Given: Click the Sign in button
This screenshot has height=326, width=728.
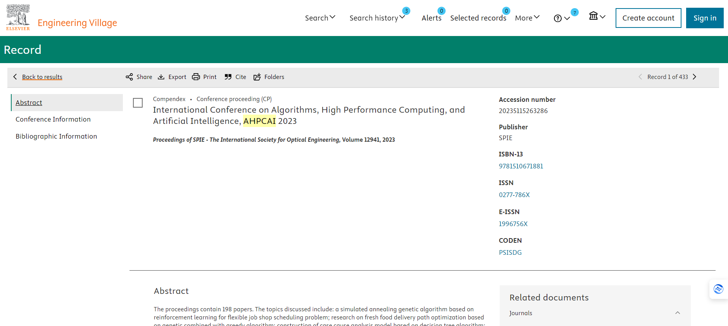Looking at the screenshot, I should (x=705, y=18).
